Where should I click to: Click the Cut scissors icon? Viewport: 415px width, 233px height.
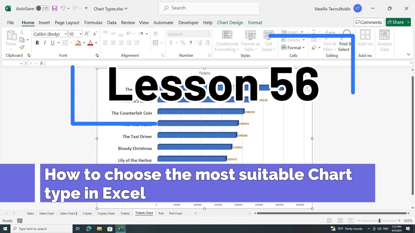tap(22, 32)
